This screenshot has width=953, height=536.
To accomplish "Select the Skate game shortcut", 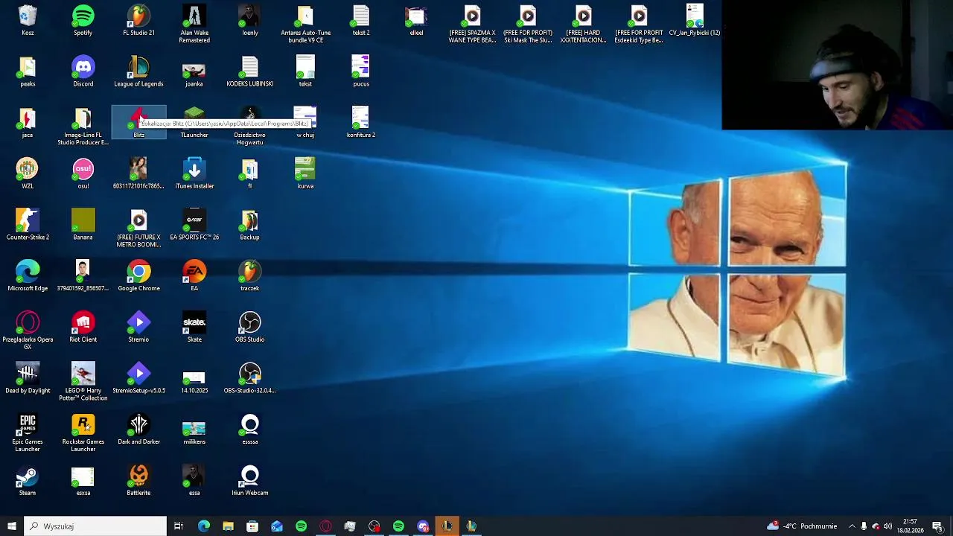I will tap(194, 327).
